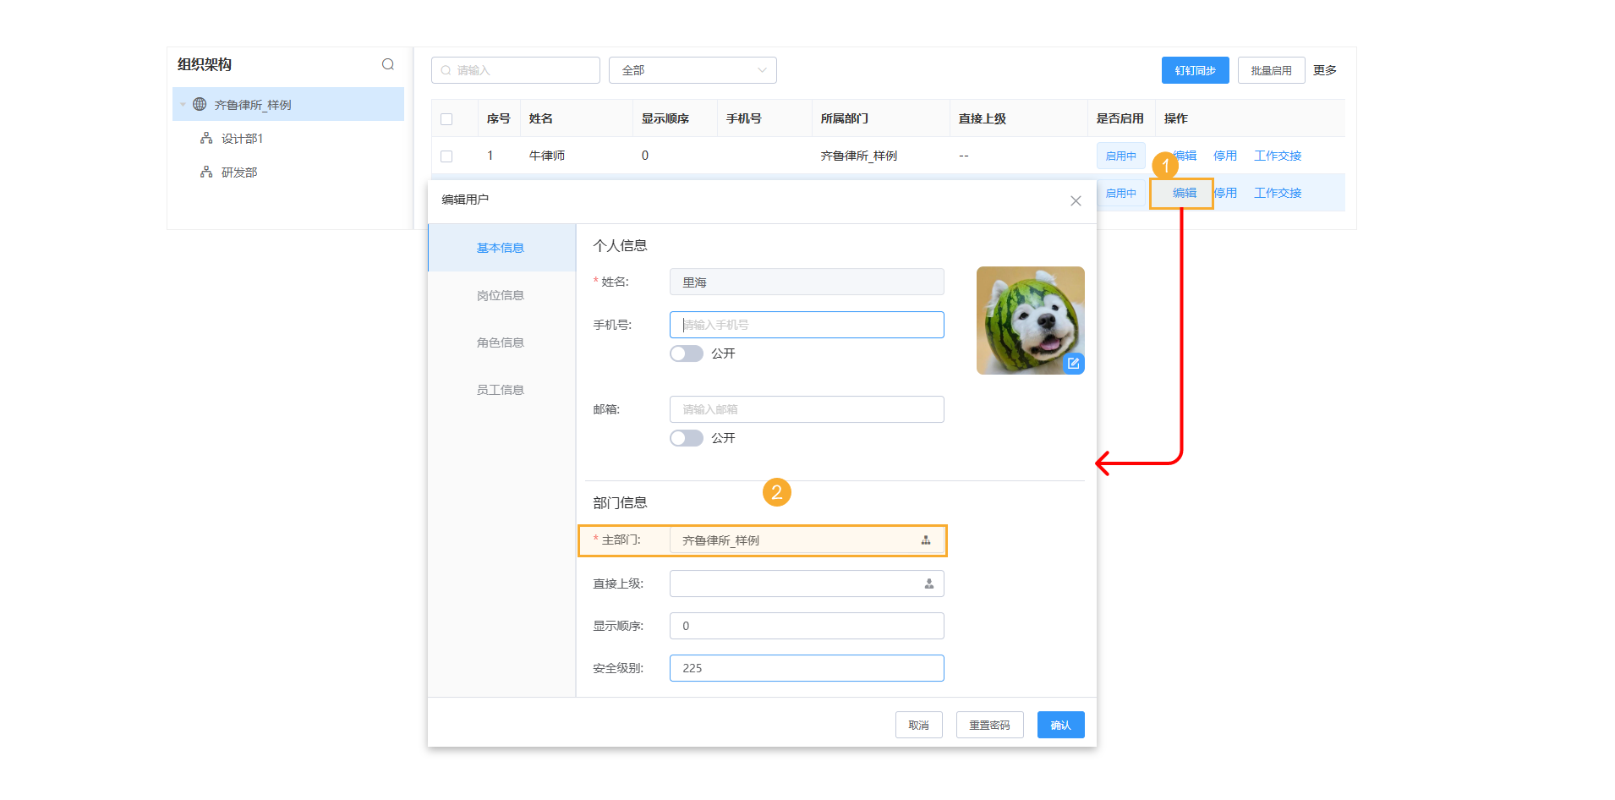1615x800 pixels.
Task: Click the 研发部 department icon
Action: coord(205,172)
